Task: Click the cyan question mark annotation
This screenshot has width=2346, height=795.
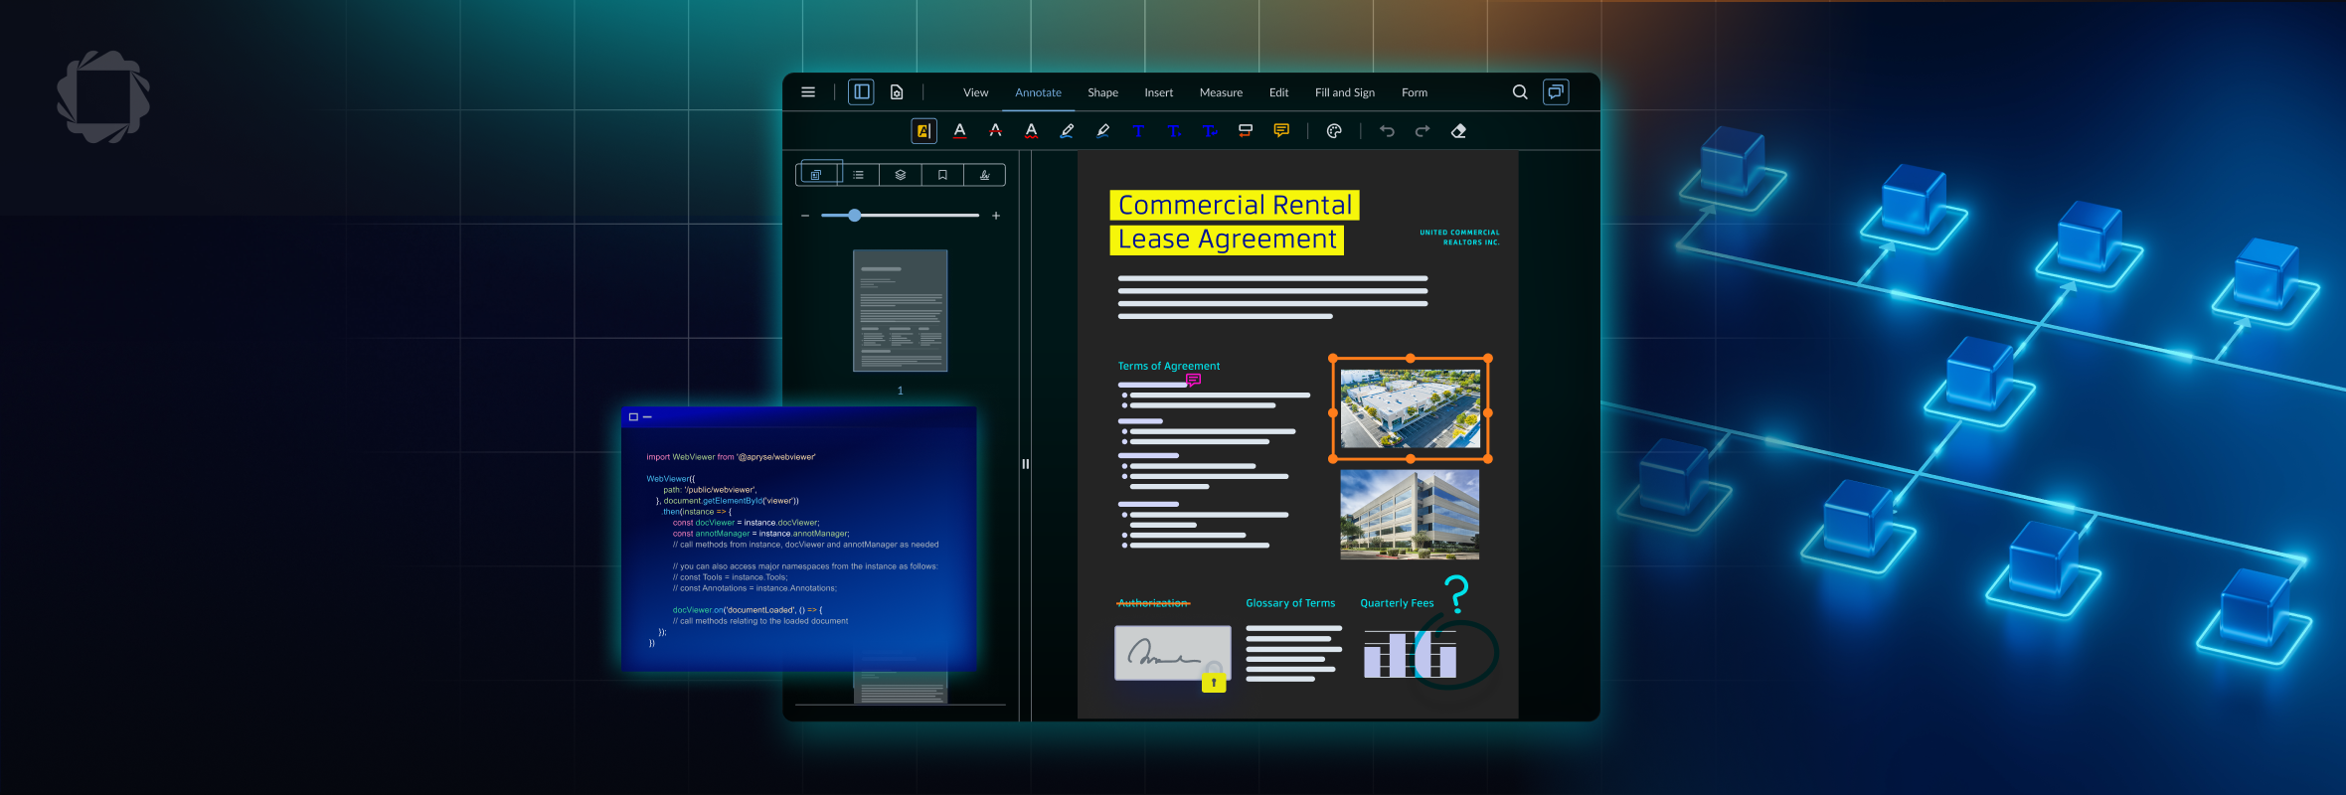Action: pos(1456,594)
